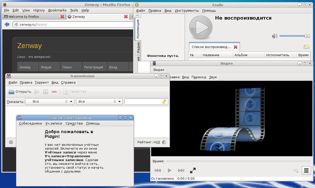Click the red remove torrent icon

pyautogui.click(x=54, y=92)
